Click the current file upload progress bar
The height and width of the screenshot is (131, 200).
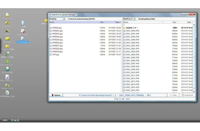pos(115,95)
